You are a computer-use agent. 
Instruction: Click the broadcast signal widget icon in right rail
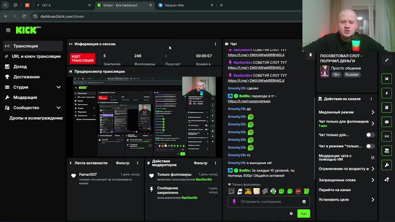387,136
